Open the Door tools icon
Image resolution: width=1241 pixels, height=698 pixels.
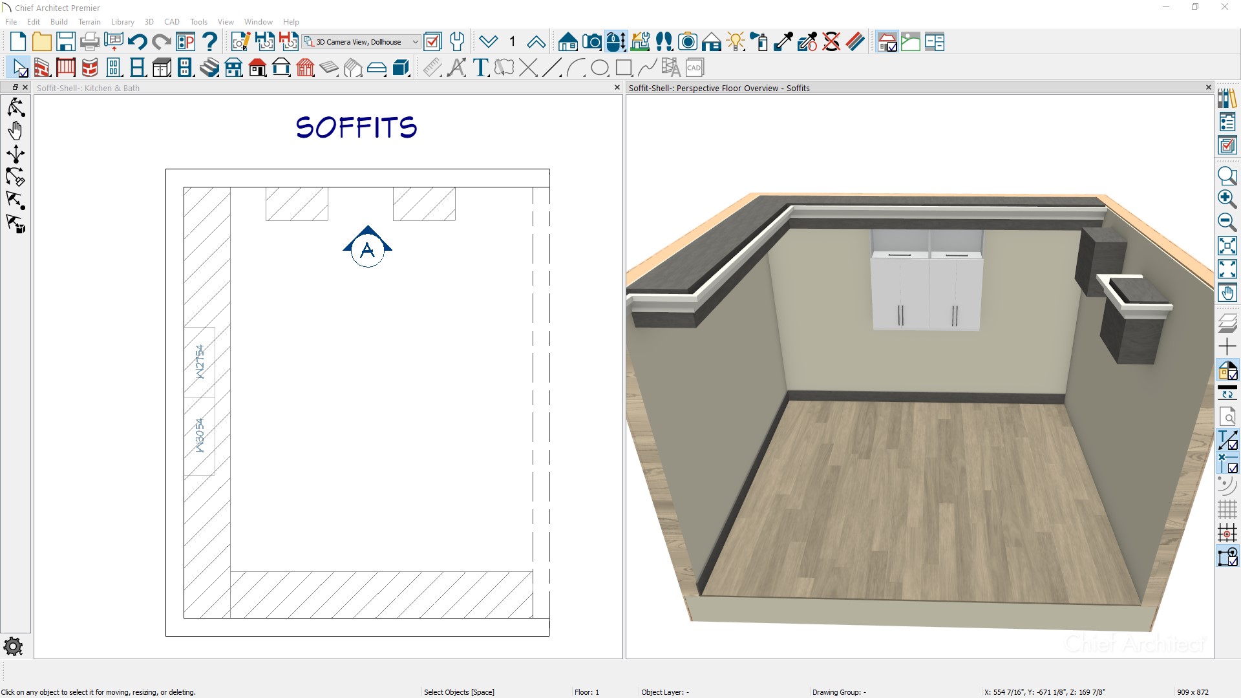pyautogui.click(x=114, y=67)
